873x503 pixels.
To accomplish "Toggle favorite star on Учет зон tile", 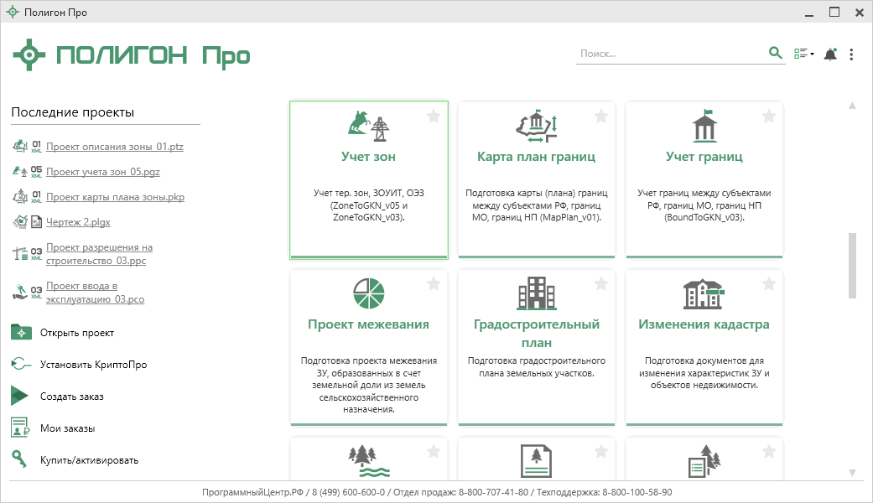I will (434, 117).
